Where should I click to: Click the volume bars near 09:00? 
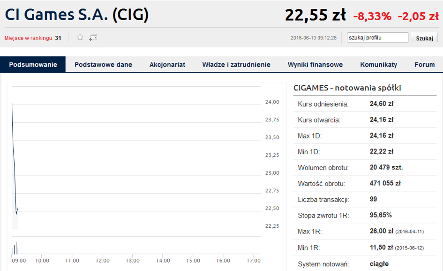coord(15,248)
